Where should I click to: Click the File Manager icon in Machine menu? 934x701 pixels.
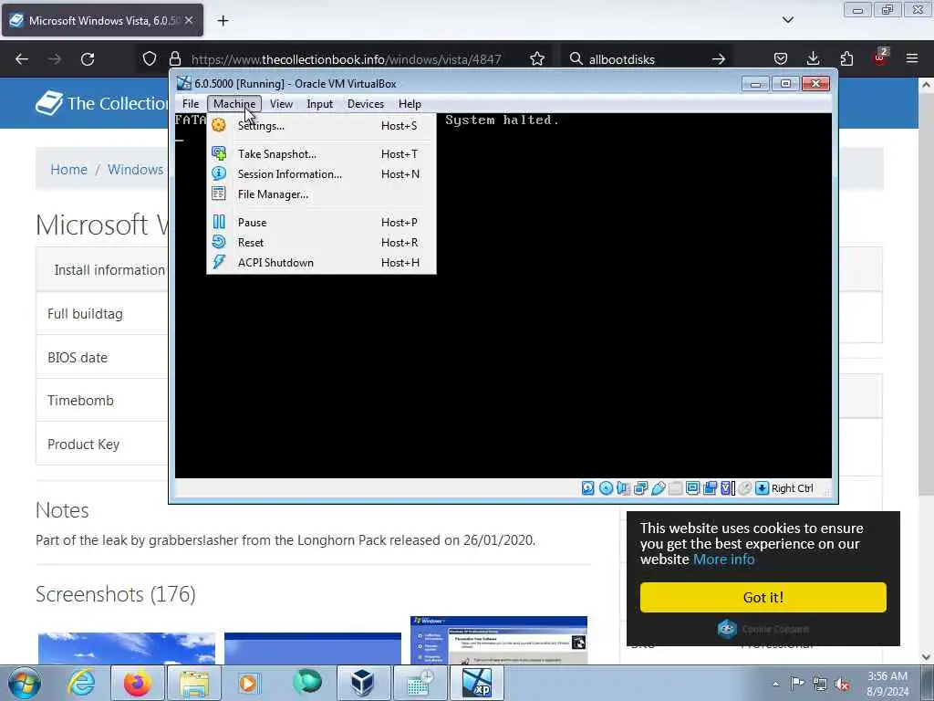pos(219,194)
